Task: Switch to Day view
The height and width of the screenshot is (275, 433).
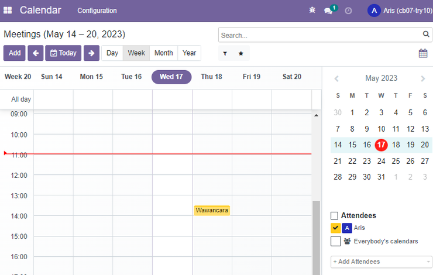Action: (112, 53)
